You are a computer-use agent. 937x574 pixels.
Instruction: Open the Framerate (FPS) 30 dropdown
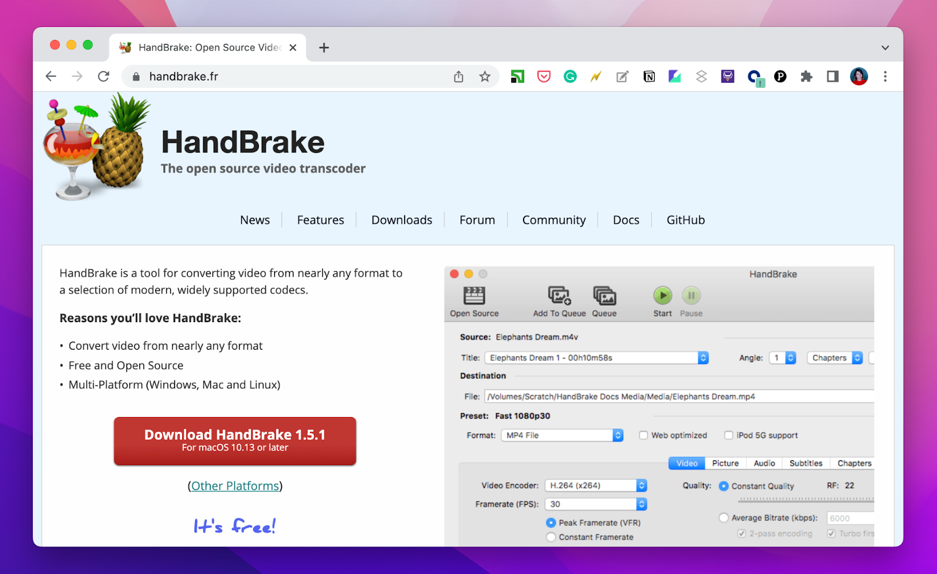tap(596, 504)
